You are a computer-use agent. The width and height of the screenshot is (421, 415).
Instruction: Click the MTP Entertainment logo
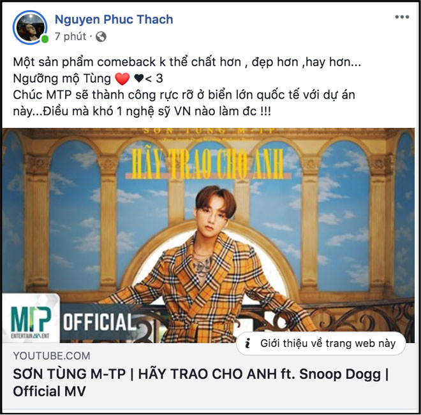31,319
